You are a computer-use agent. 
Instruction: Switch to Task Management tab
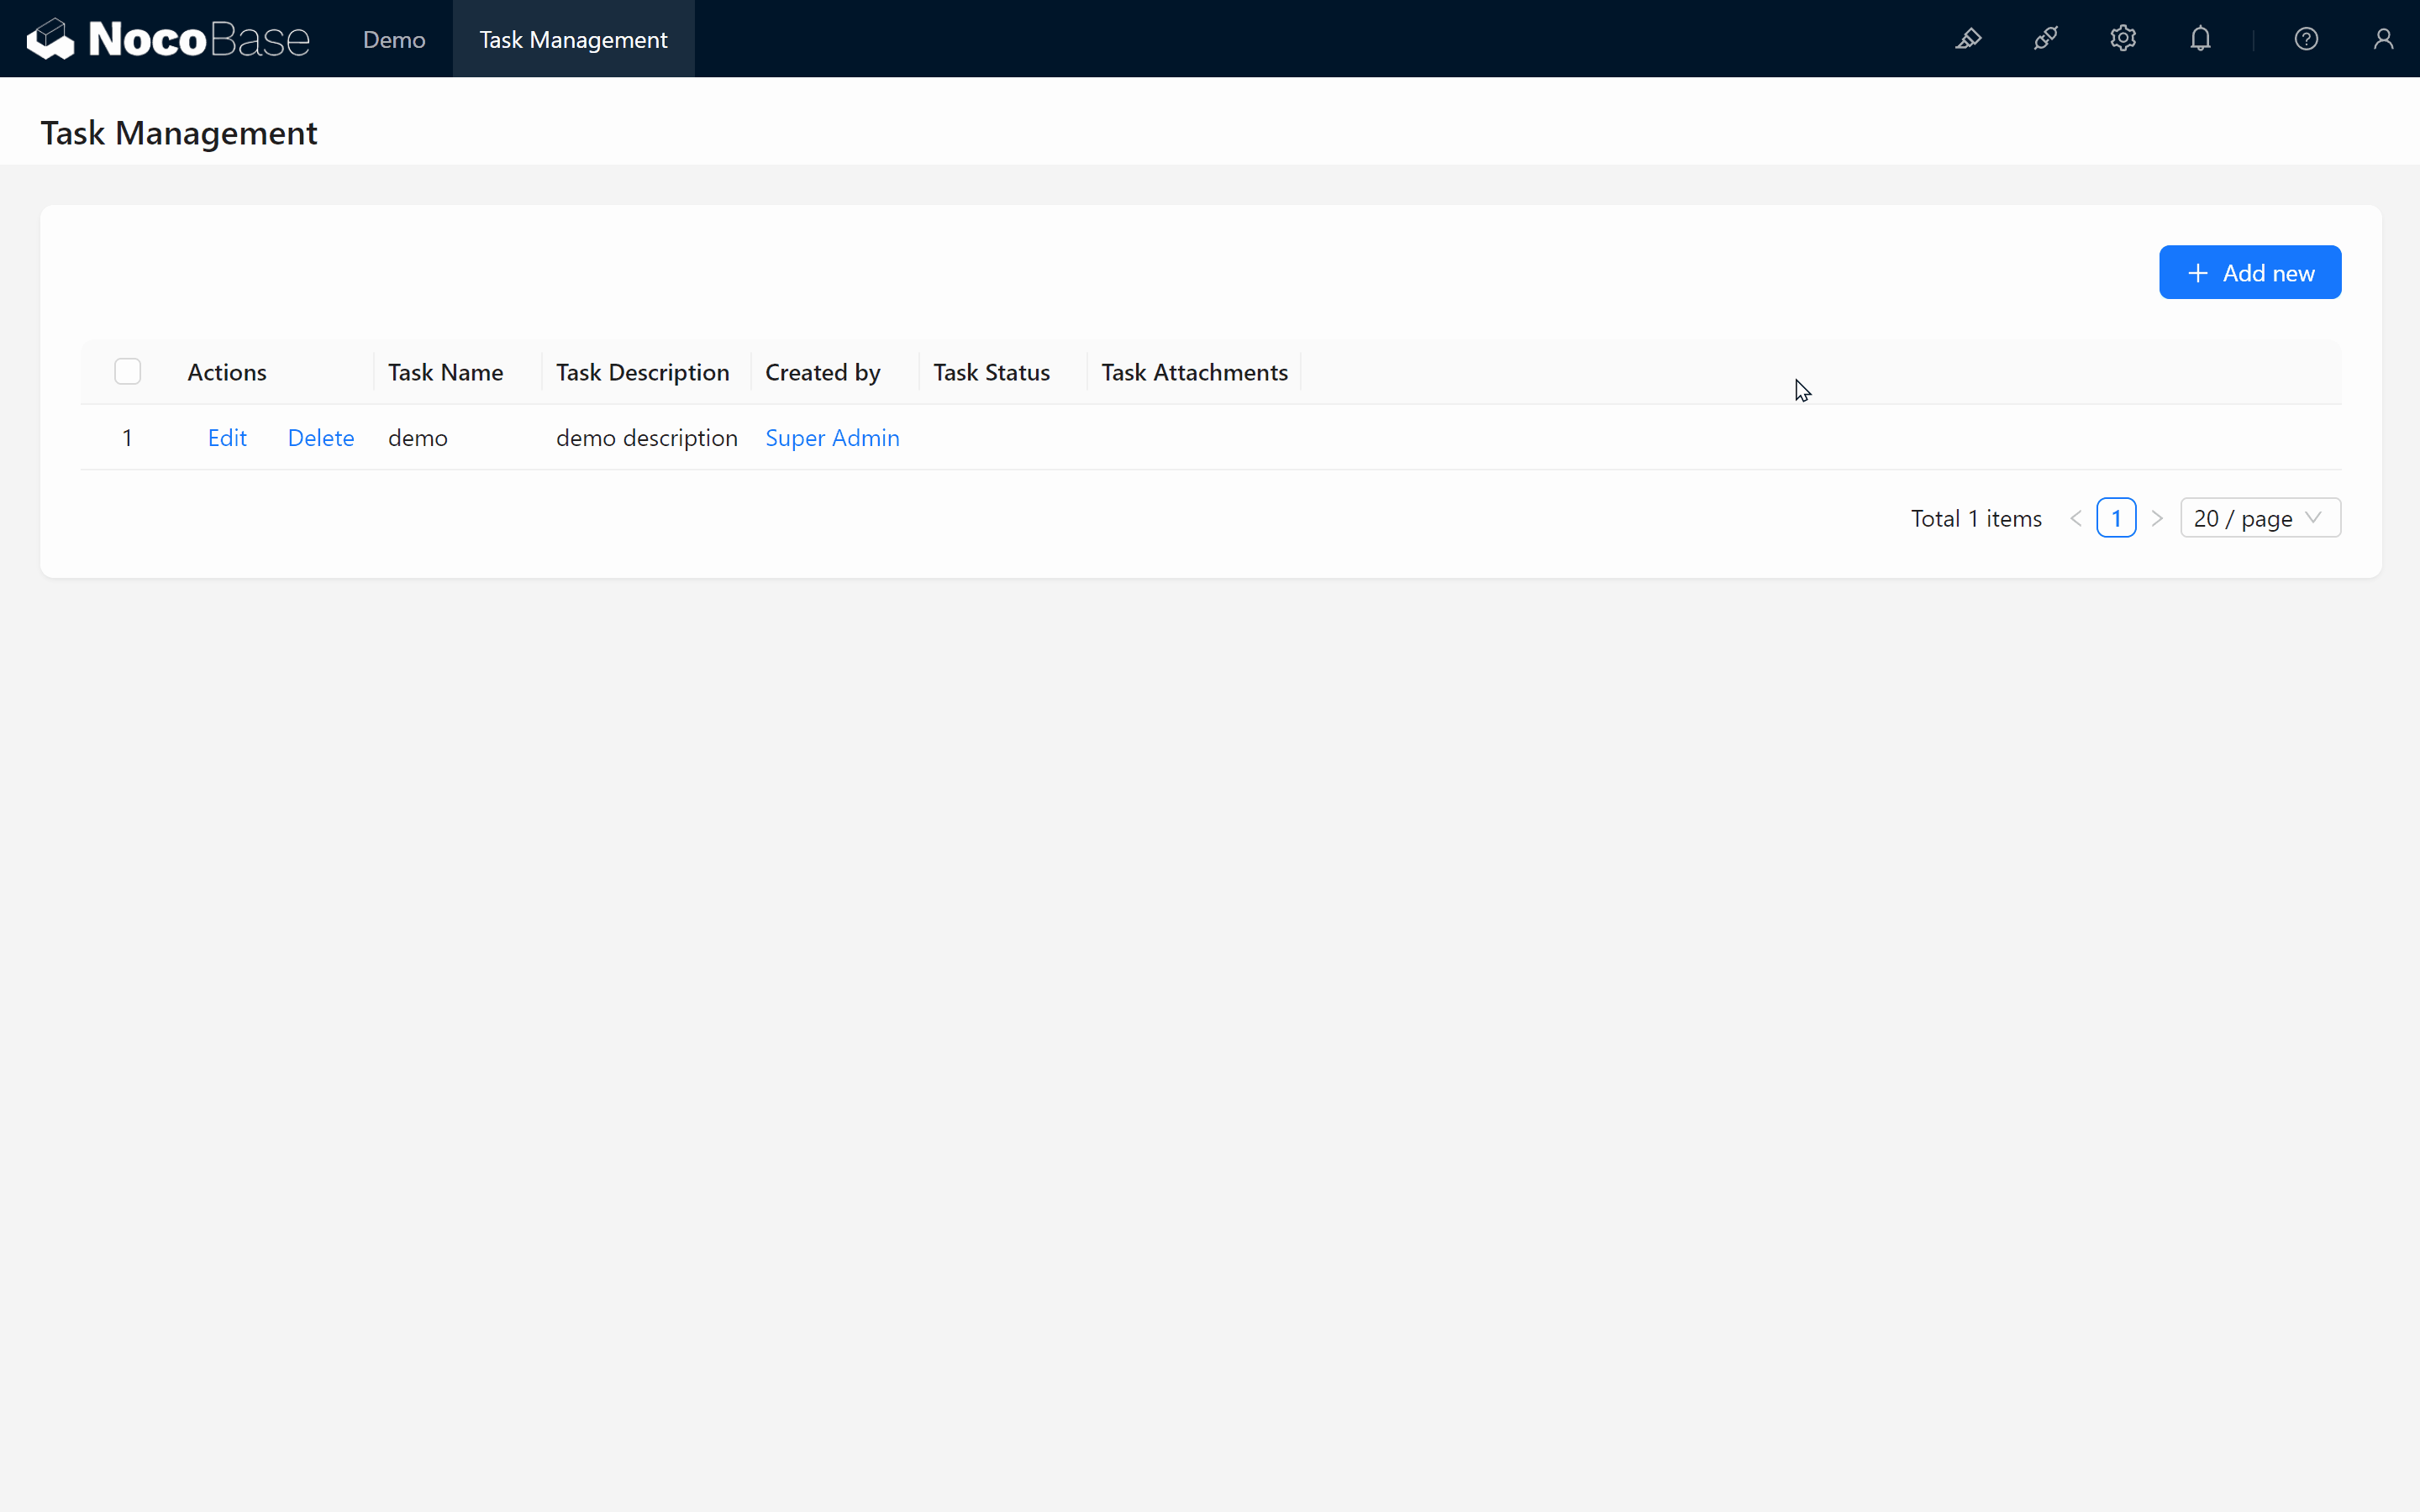(575, 39)
